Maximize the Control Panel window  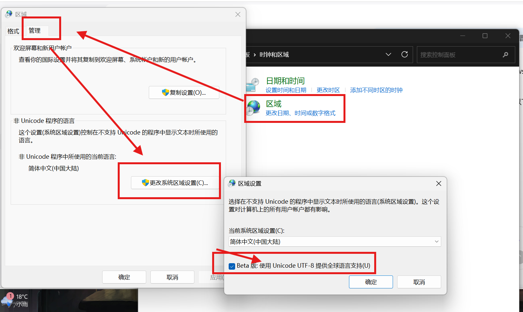pyautogui.click(x=485, y=36)
